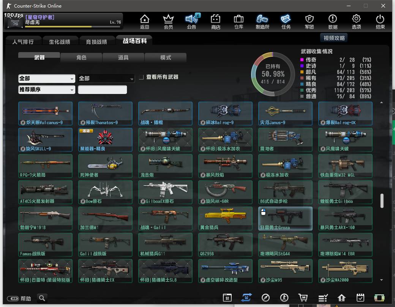Click the 稀有 rarity count row
This screenshot has height=307, width=395.
point(336,78)
